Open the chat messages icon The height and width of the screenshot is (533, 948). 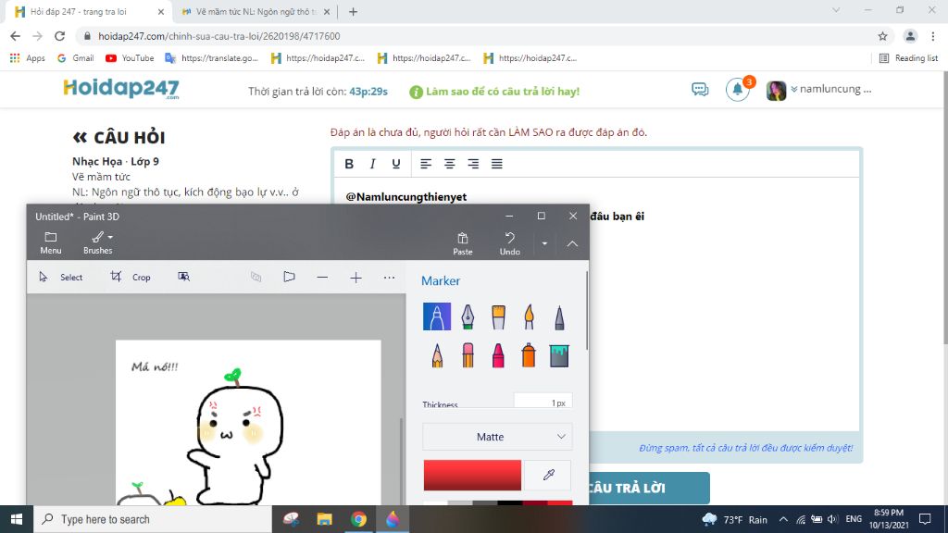point(700,90)
